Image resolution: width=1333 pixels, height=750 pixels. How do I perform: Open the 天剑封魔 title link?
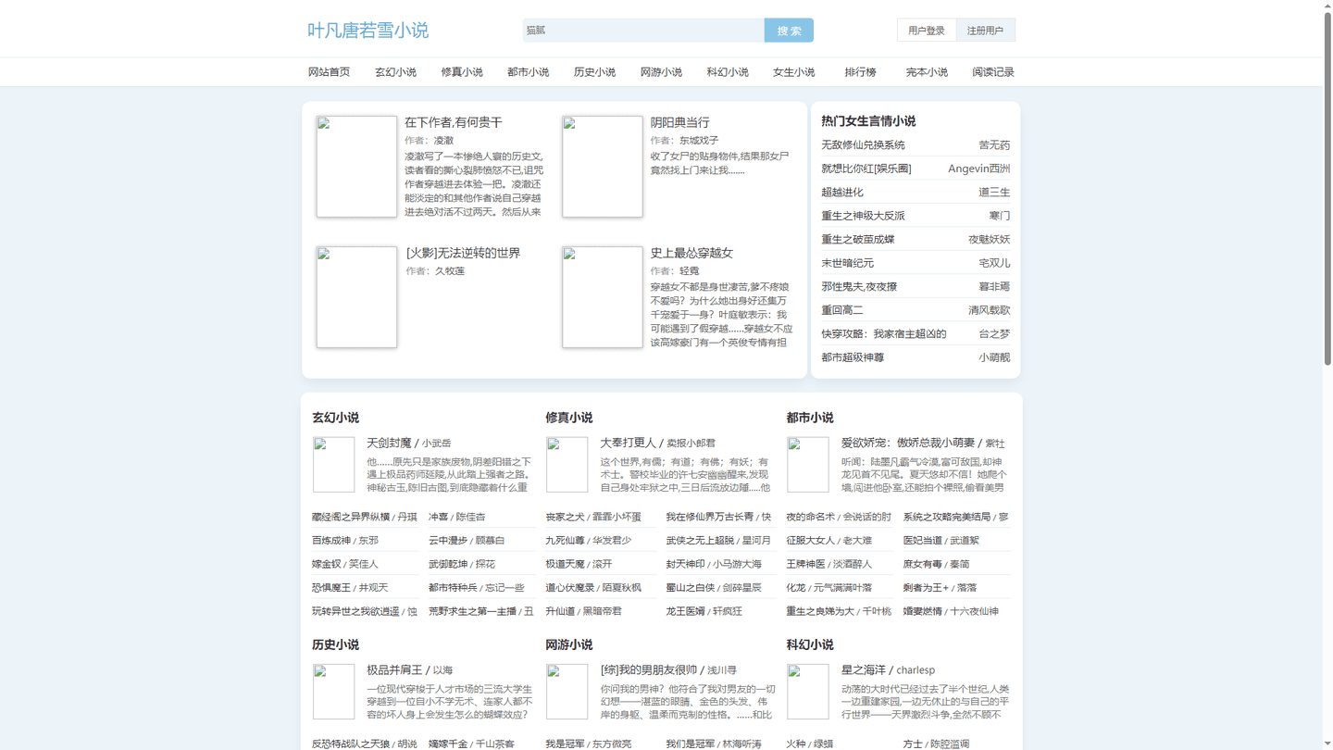click(389, 444)
